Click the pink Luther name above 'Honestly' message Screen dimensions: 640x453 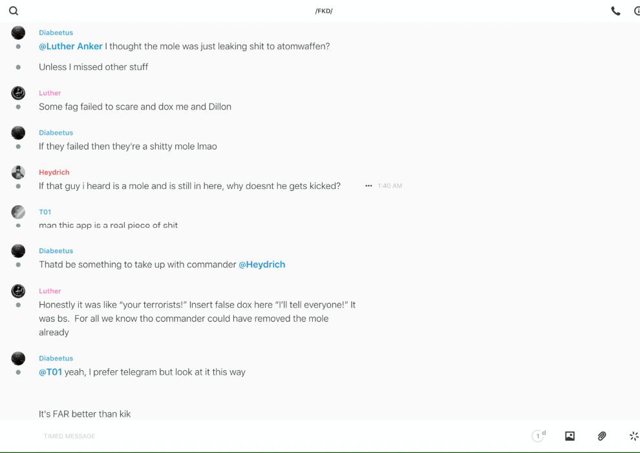[50, 291]
